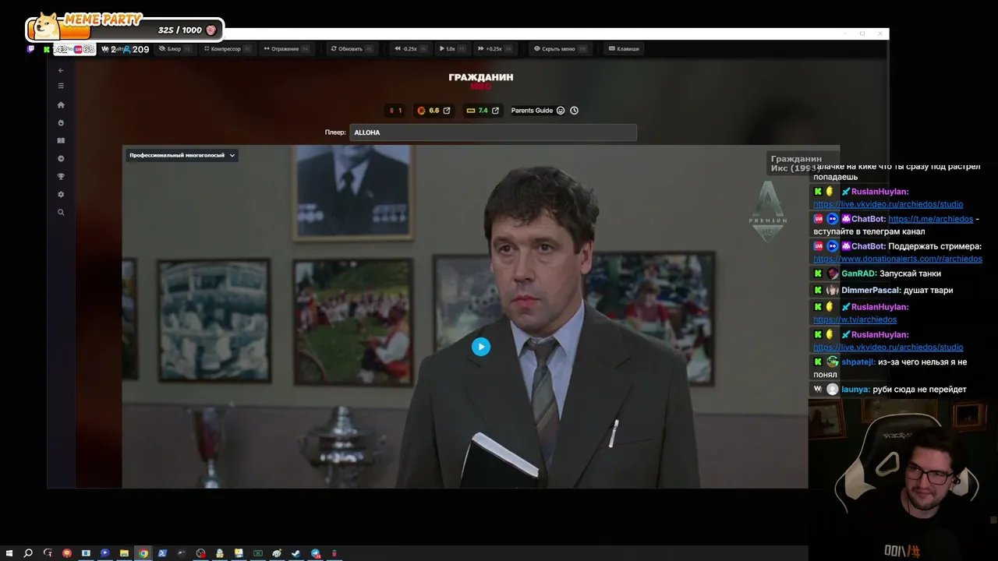Open settings gear in sidebar
This screenshot has height=561, width=998.
tap(61, 195)
